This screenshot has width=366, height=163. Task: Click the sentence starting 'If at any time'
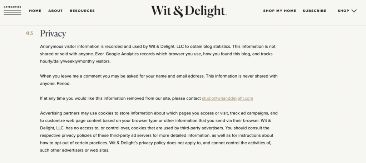click(120, 98)
